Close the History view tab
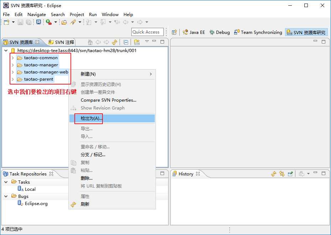This screenshot has width=331, height=235. (x=198, y=174)
